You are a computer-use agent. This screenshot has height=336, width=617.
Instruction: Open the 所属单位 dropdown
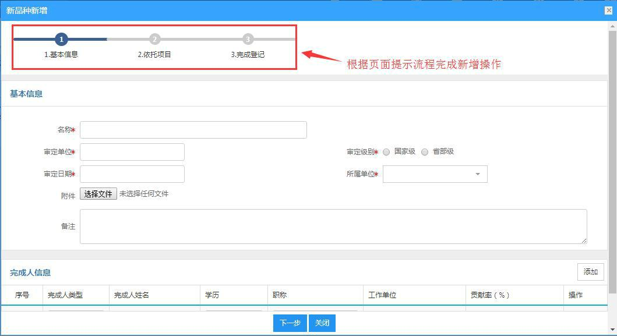pos(435,174)
